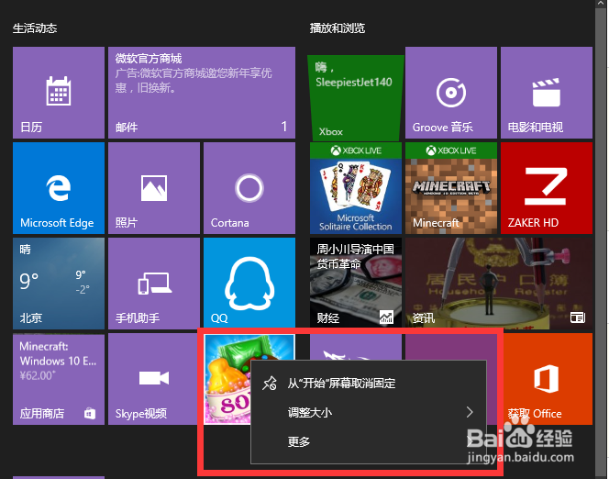
Task: Click the 播放和浏览 group heading
Action: [x=338, y=28]
